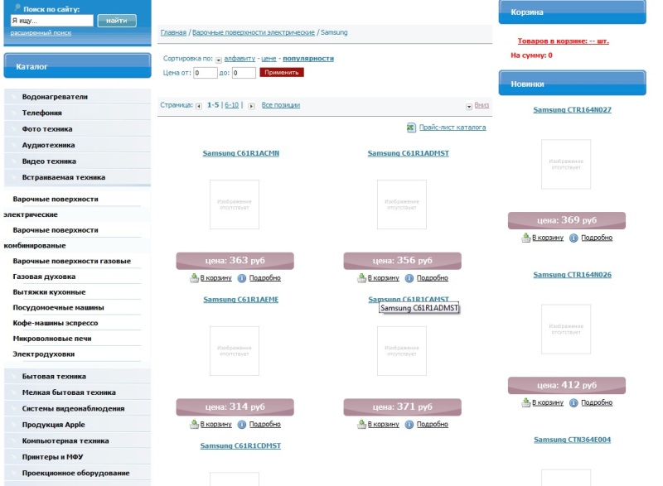Click cart icon for Samsung C61R1ACMN
The width and height of the screenshot is (663, 486).
pos(194,278)
